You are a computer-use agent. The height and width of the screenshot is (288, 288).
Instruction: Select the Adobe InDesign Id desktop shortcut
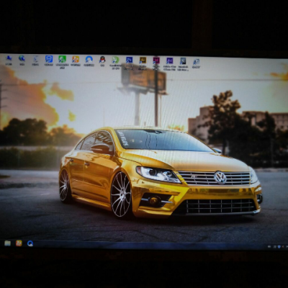(x=156, y=63)
